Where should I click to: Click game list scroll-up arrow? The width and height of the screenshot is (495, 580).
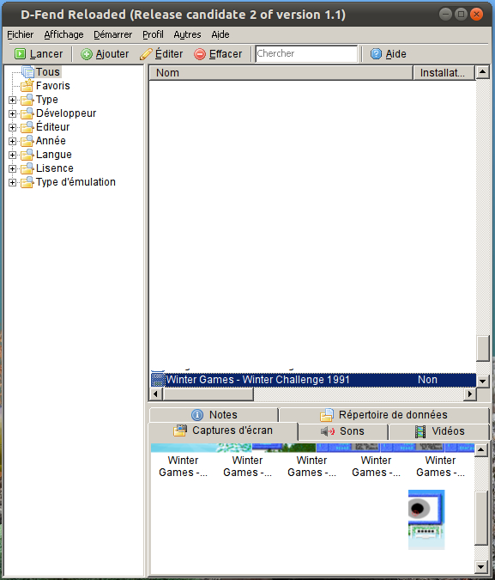point(482,72)
